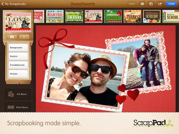Select the Halloween Scream kit thumbnail
Image resolution: width=179 pixels, height=134 pixels.
152,16
